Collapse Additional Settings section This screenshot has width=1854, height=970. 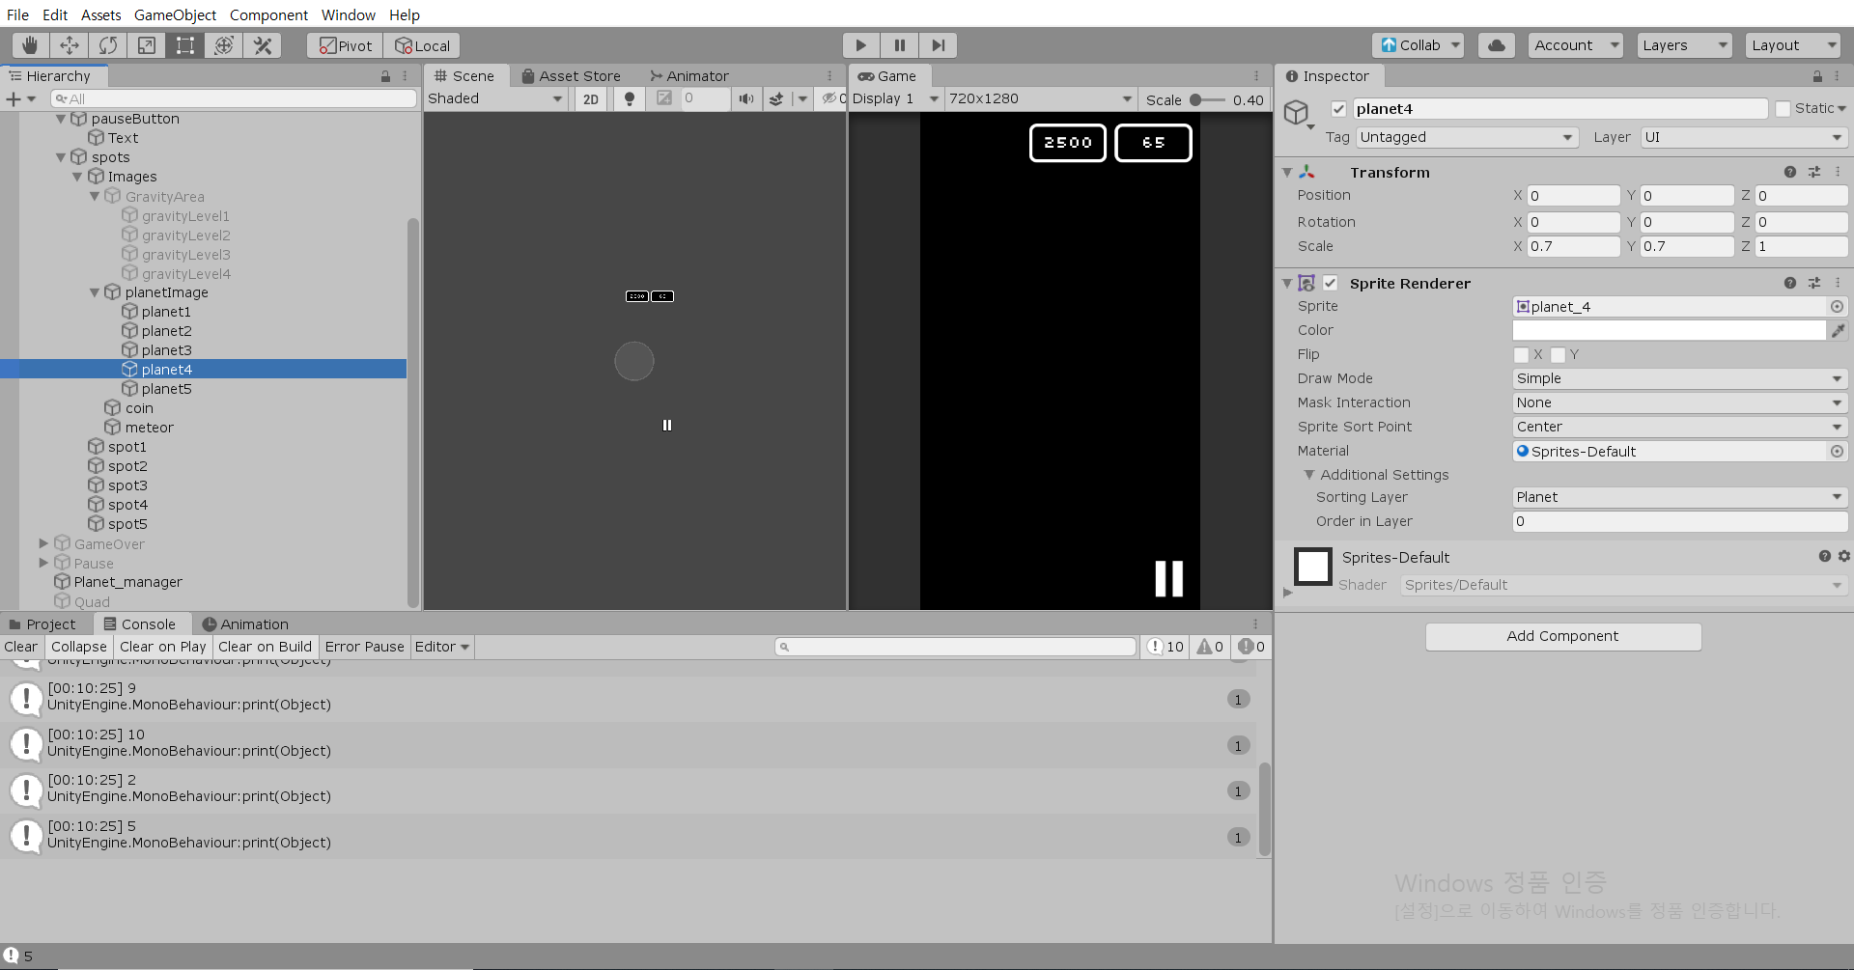[1309, 475]
